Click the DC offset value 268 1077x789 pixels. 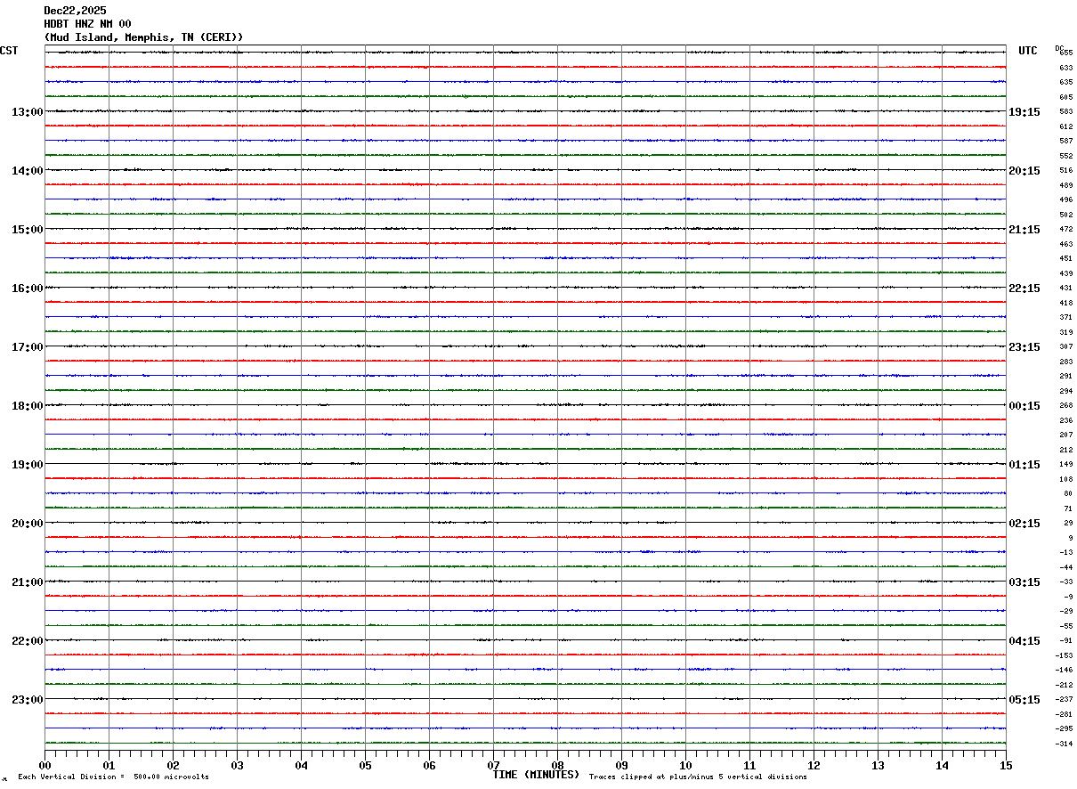click(1066, 406)
